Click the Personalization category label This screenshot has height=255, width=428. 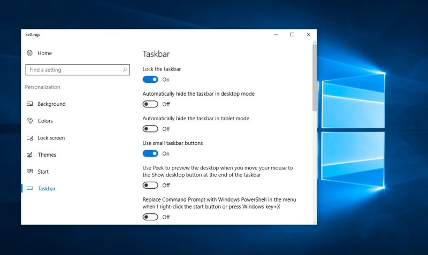coord(43,87)
